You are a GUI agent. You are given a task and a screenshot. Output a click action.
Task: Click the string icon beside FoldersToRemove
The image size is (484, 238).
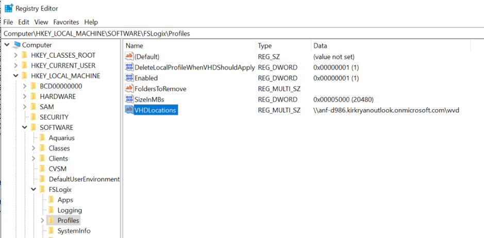[x=129, y=89]
